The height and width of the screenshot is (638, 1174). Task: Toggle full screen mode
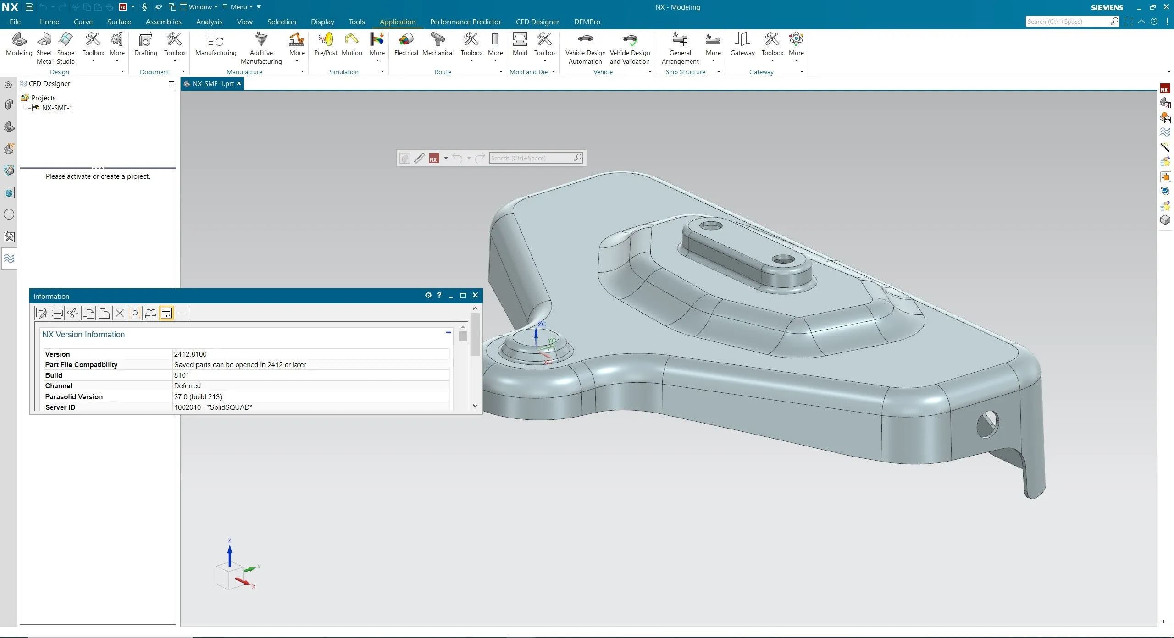click(x=1129, y=22)
